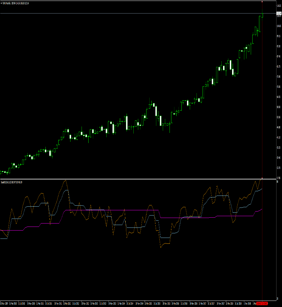The height and width of the screenshot is (307, 282).
Task: Click the triangle arrow beside YUM,Monthly title
Action: 1,3
